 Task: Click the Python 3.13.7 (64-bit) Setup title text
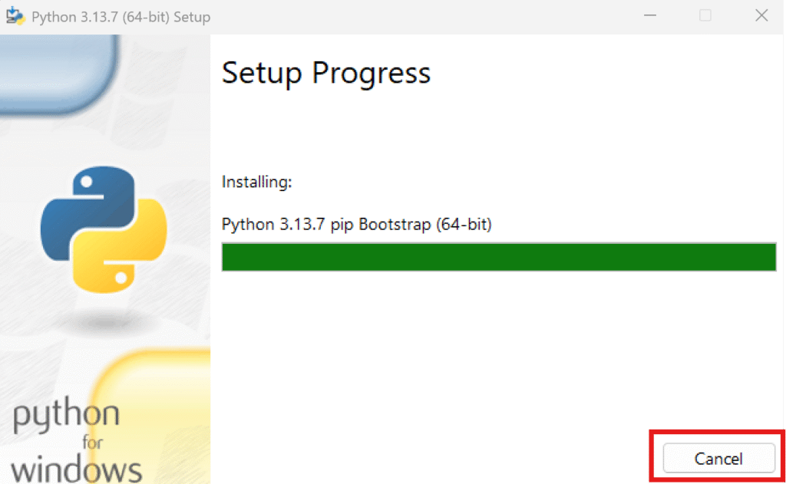coord(121,17)
